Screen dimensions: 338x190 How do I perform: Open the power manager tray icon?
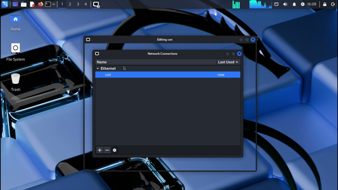[303, 4]
